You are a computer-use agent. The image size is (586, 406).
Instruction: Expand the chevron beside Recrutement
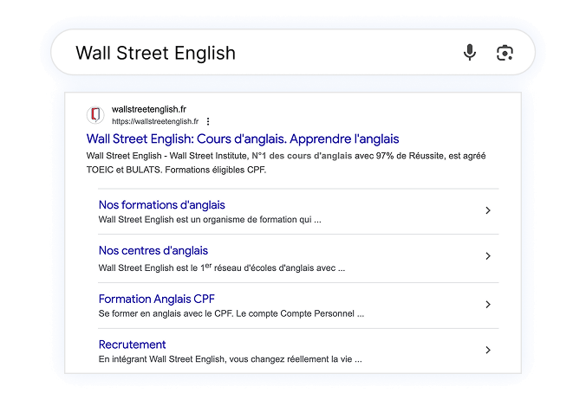tap(488, 350)
